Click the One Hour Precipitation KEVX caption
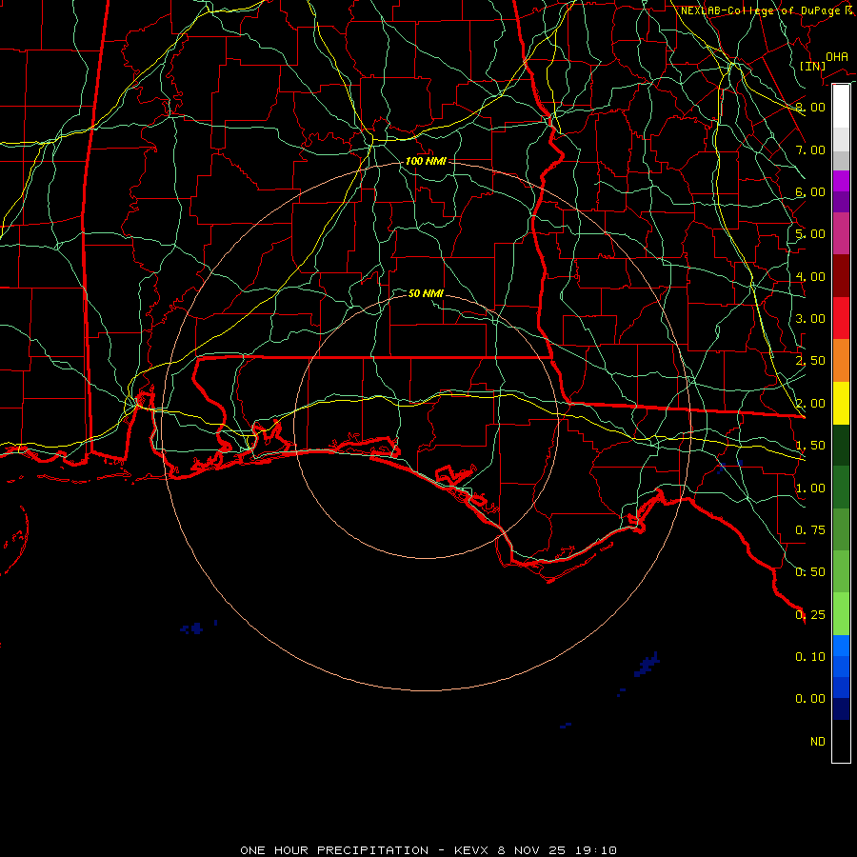The height and width of the screenshot is (857, 857). coord(428,849)
